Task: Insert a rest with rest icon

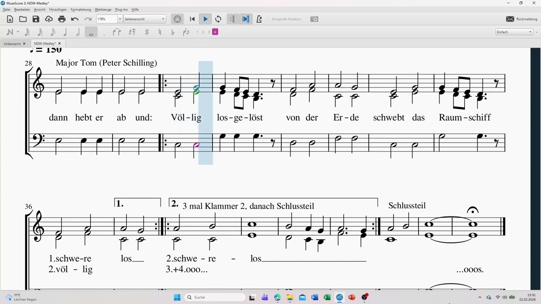Action: pos(132,32)
